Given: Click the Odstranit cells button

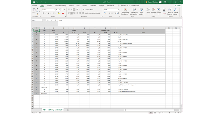Looking at the screenshot, I should 153,11.
